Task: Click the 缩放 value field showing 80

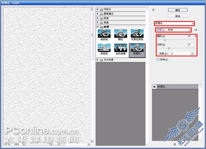Action: [190, 36]
